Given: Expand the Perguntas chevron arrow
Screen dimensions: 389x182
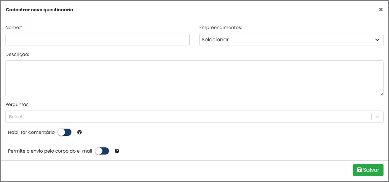Looking at the screenshot, I should coord(377,117).
